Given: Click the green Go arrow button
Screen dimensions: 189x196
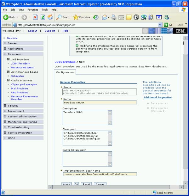Looking at the screenshot, I should (x=166, y=25).
